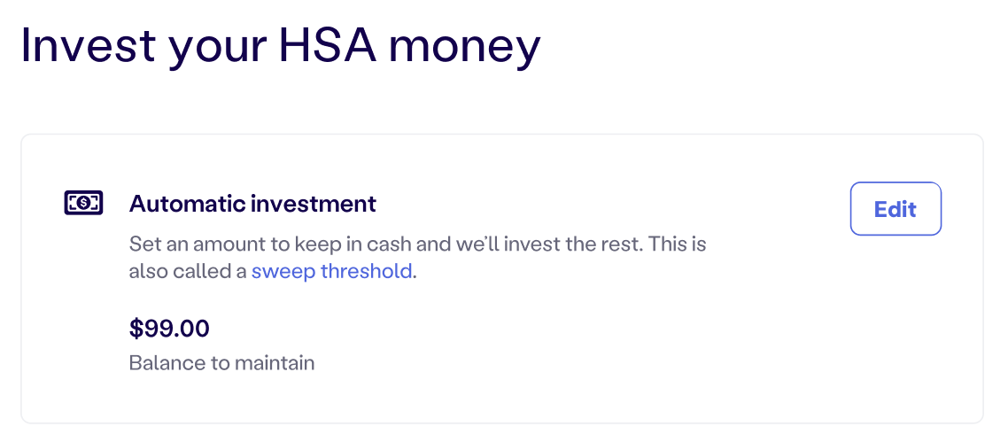Click the Automatic investment title
This screenshot has width=1008, height=434.
pos(252,204)
